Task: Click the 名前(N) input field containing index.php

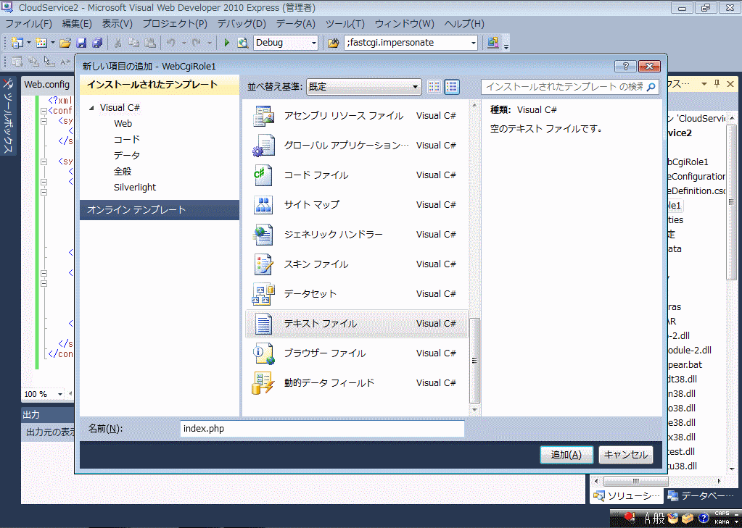Action: point(322,429)
